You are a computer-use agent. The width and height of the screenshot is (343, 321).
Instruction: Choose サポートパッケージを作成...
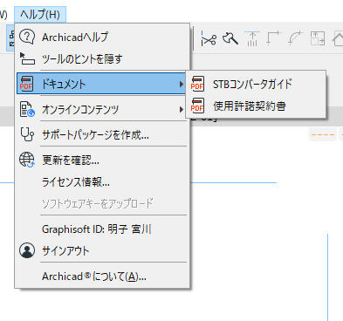(x=101, y=135)
